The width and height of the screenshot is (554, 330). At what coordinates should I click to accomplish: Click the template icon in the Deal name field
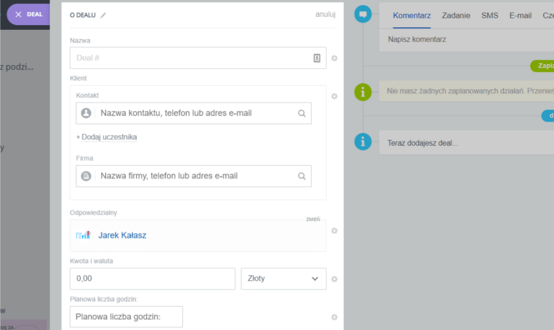(x=317, y=58)
